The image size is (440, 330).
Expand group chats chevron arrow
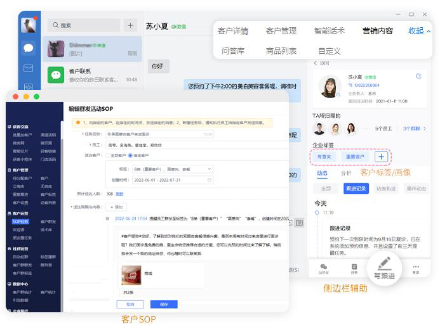click(425, 129)
